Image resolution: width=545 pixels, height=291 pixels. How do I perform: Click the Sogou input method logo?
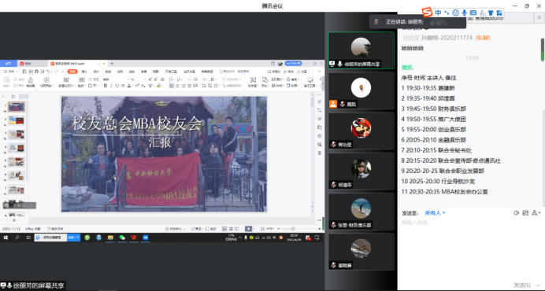click(427, 12)
